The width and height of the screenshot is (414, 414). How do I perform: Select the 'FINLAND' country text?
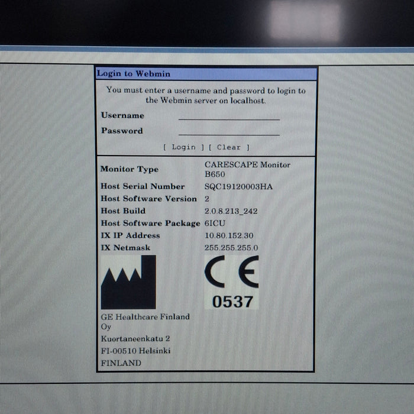tap(121, 363)
